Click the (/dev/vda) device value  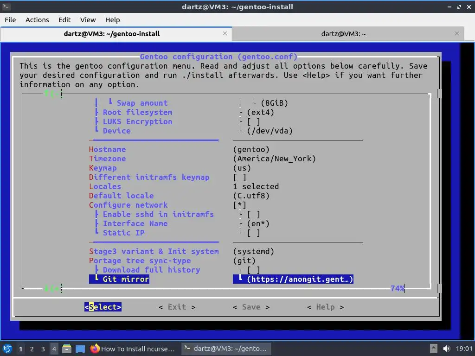click(270, 131)
